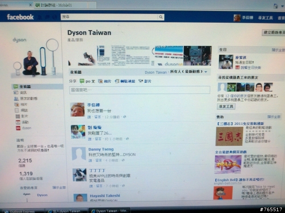This screenshot has height=213, width=285.
Task: Open the Dyson fan photo at strip's right end
Action: click(197, 56)
